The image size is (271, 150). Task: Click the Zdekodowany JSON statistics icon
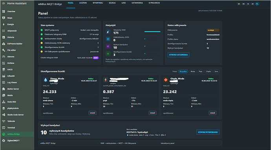(108, 39)
